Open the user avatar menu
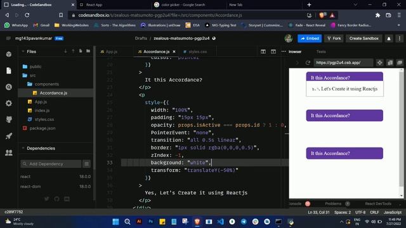The image size is (406, 228). pyautogui.click(x=289, y=39)
